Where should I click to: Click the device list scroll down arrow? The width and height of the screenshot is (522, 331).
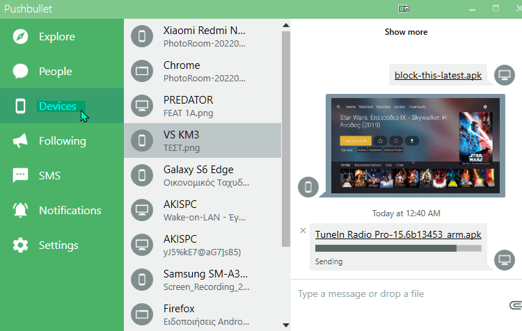[286, 325]
